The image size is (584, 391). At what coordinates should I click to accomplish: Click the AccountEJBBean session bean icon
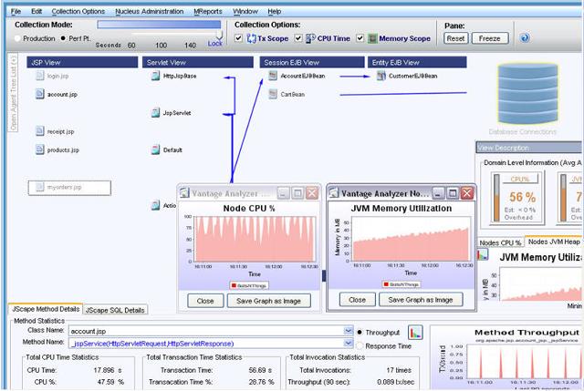(x=273, y=76)
